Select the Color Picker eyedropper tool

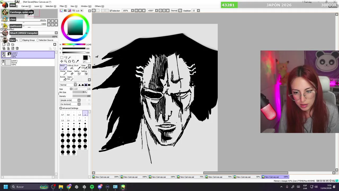(77, 61)
